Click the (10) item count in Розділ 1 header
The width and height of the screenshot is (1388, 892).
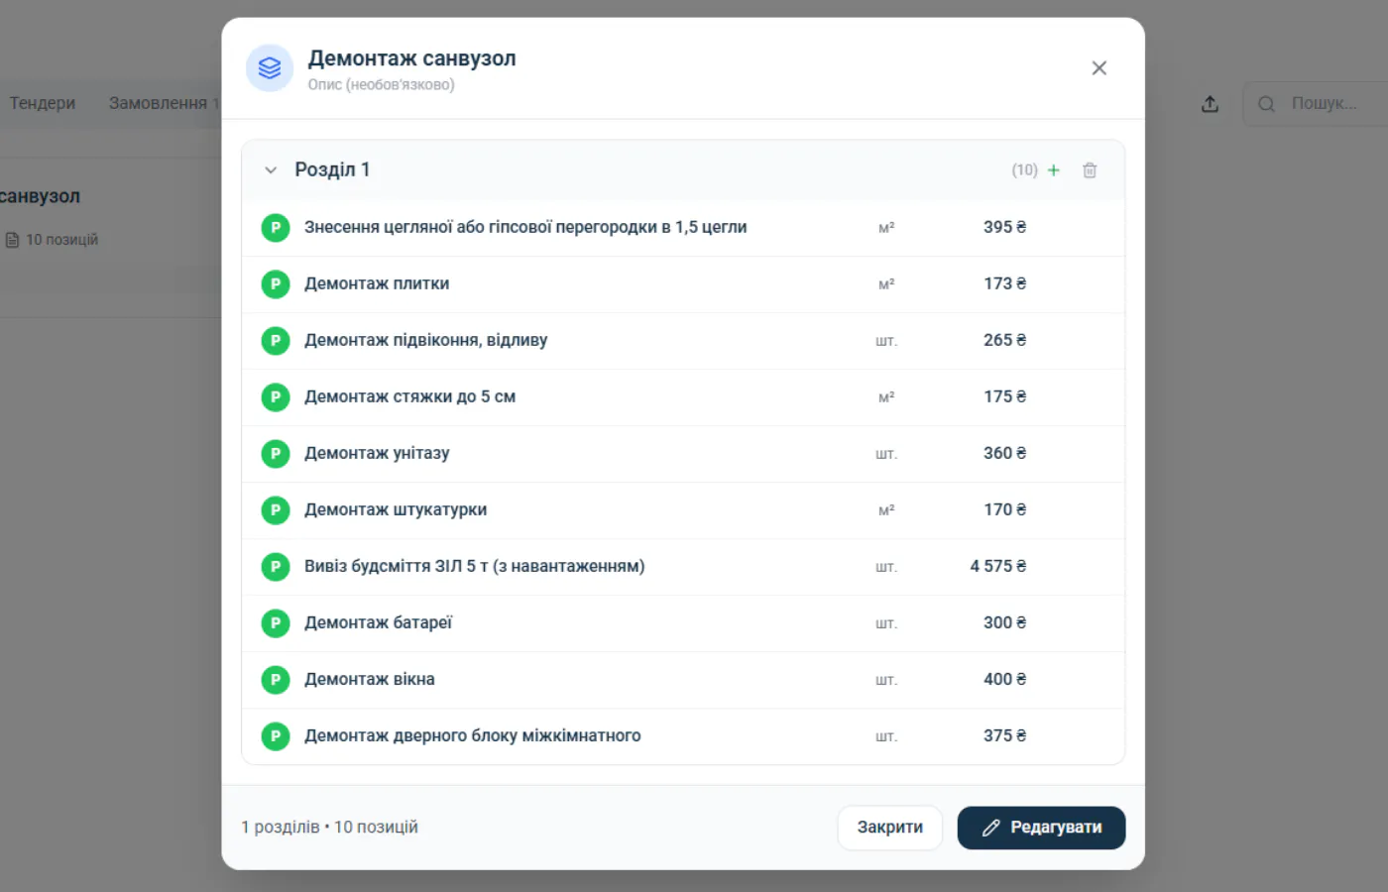pyautogui.click(x=1024, y=170)
